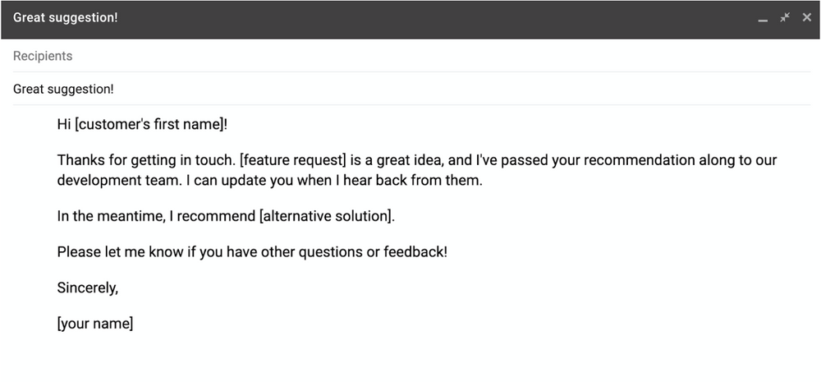821x382 pixels.
Task: Click the '[your name]' signature placeholder
Action: pos(95,324)
